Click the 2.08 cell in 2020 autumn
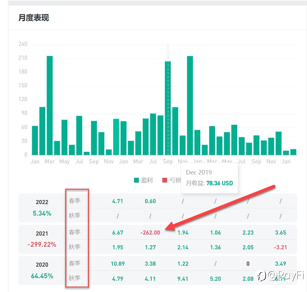 pos(248,279)
